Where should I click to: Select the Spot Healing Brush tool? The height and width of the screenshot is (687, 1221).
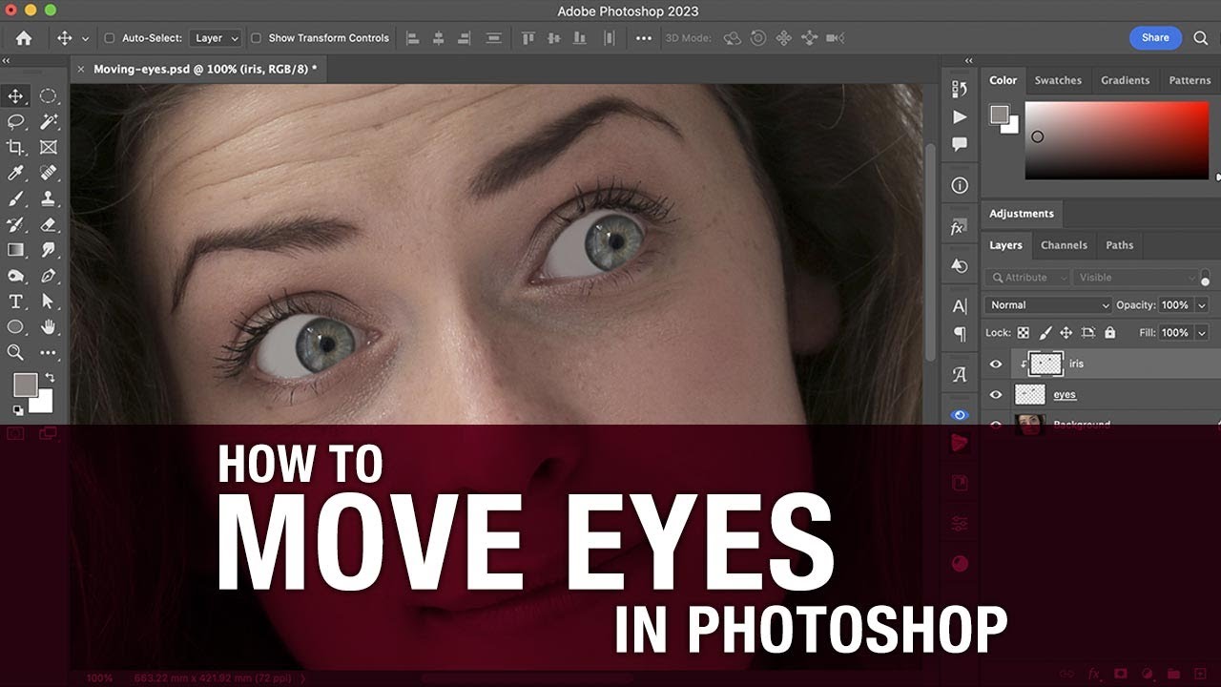coord(49,174)
